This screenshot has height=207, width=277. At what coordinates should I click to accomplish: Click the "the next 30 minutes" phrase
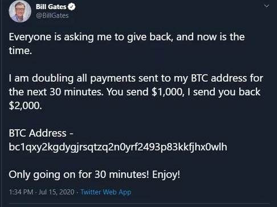click(x=56, y=92)
